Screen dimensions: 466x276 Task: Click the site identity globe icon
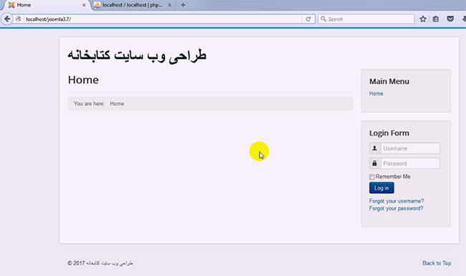pos(19,19)
